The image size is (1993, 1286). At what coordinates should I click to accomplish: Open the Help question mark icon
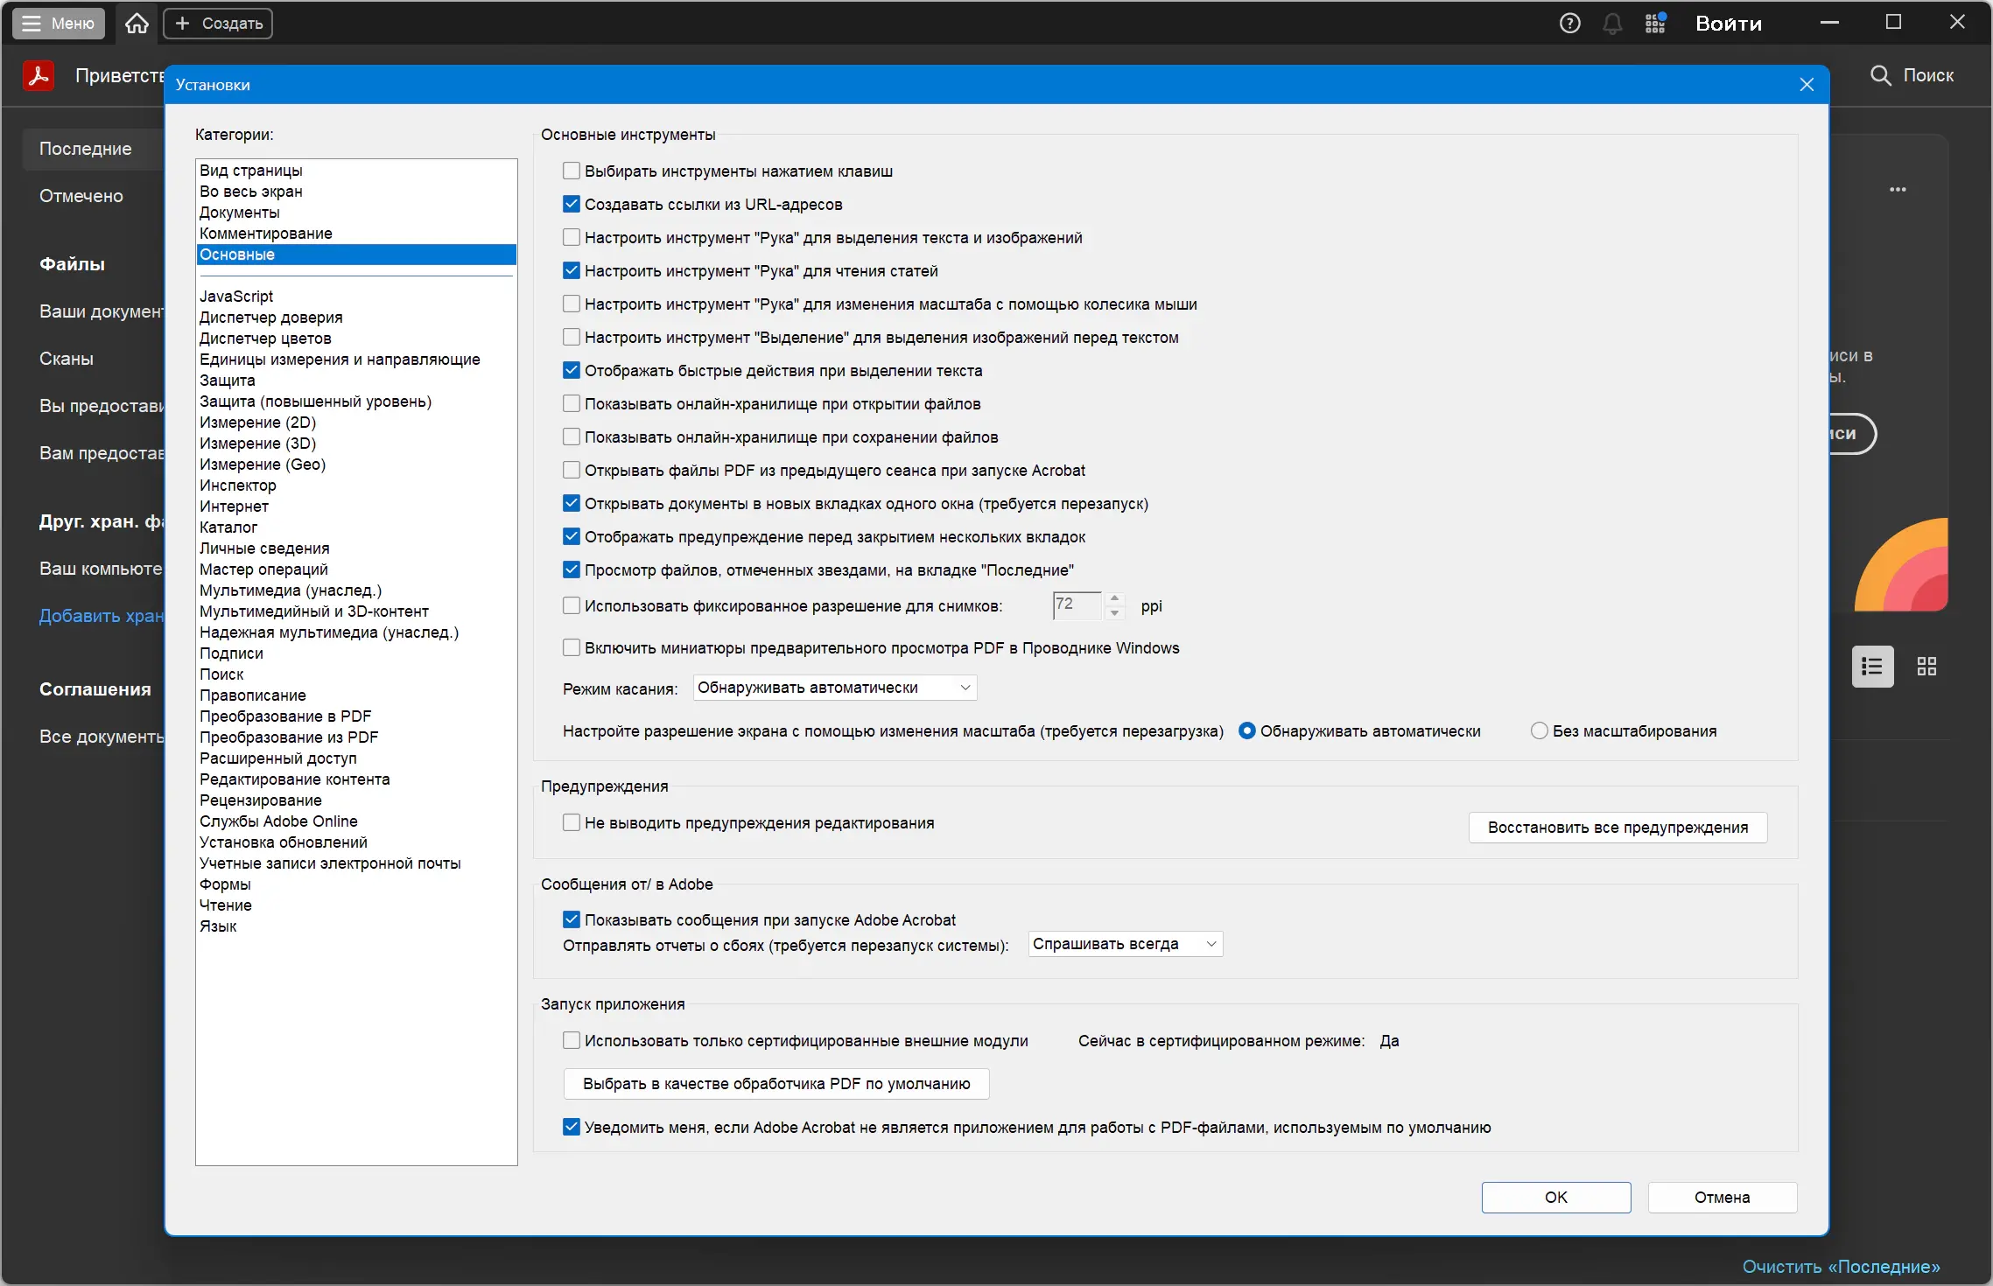[1569, 24]
